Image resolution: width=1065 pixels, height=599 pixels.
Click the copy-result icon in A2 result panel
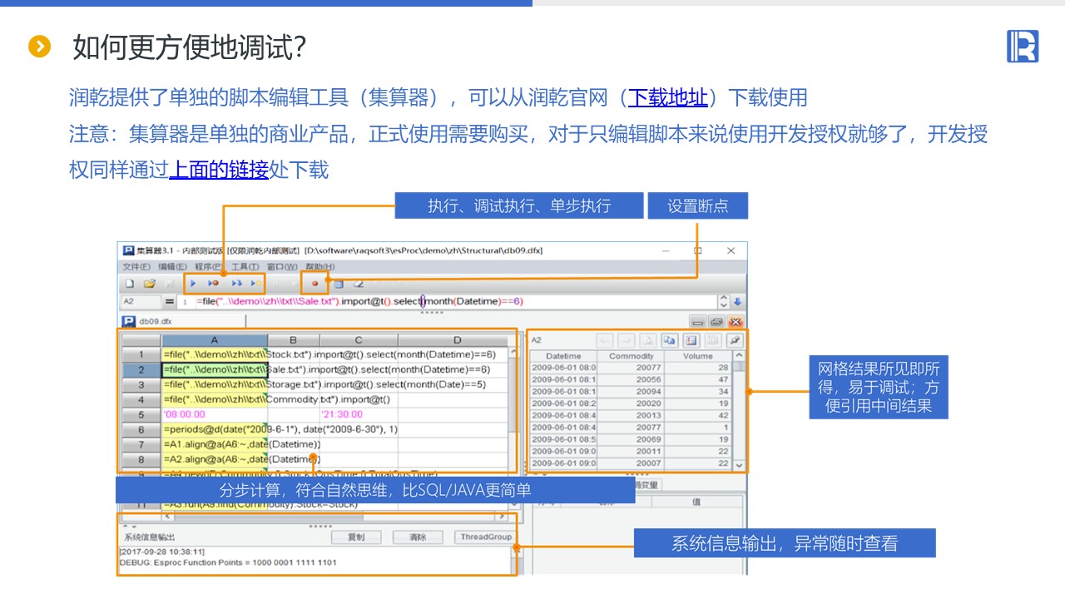coord(669,340)
